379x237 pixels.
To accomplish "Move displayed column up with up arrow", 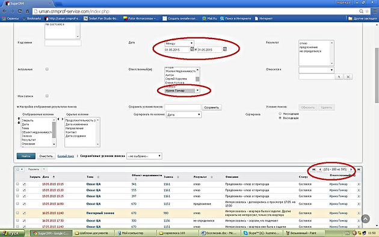I will (19, 118).
